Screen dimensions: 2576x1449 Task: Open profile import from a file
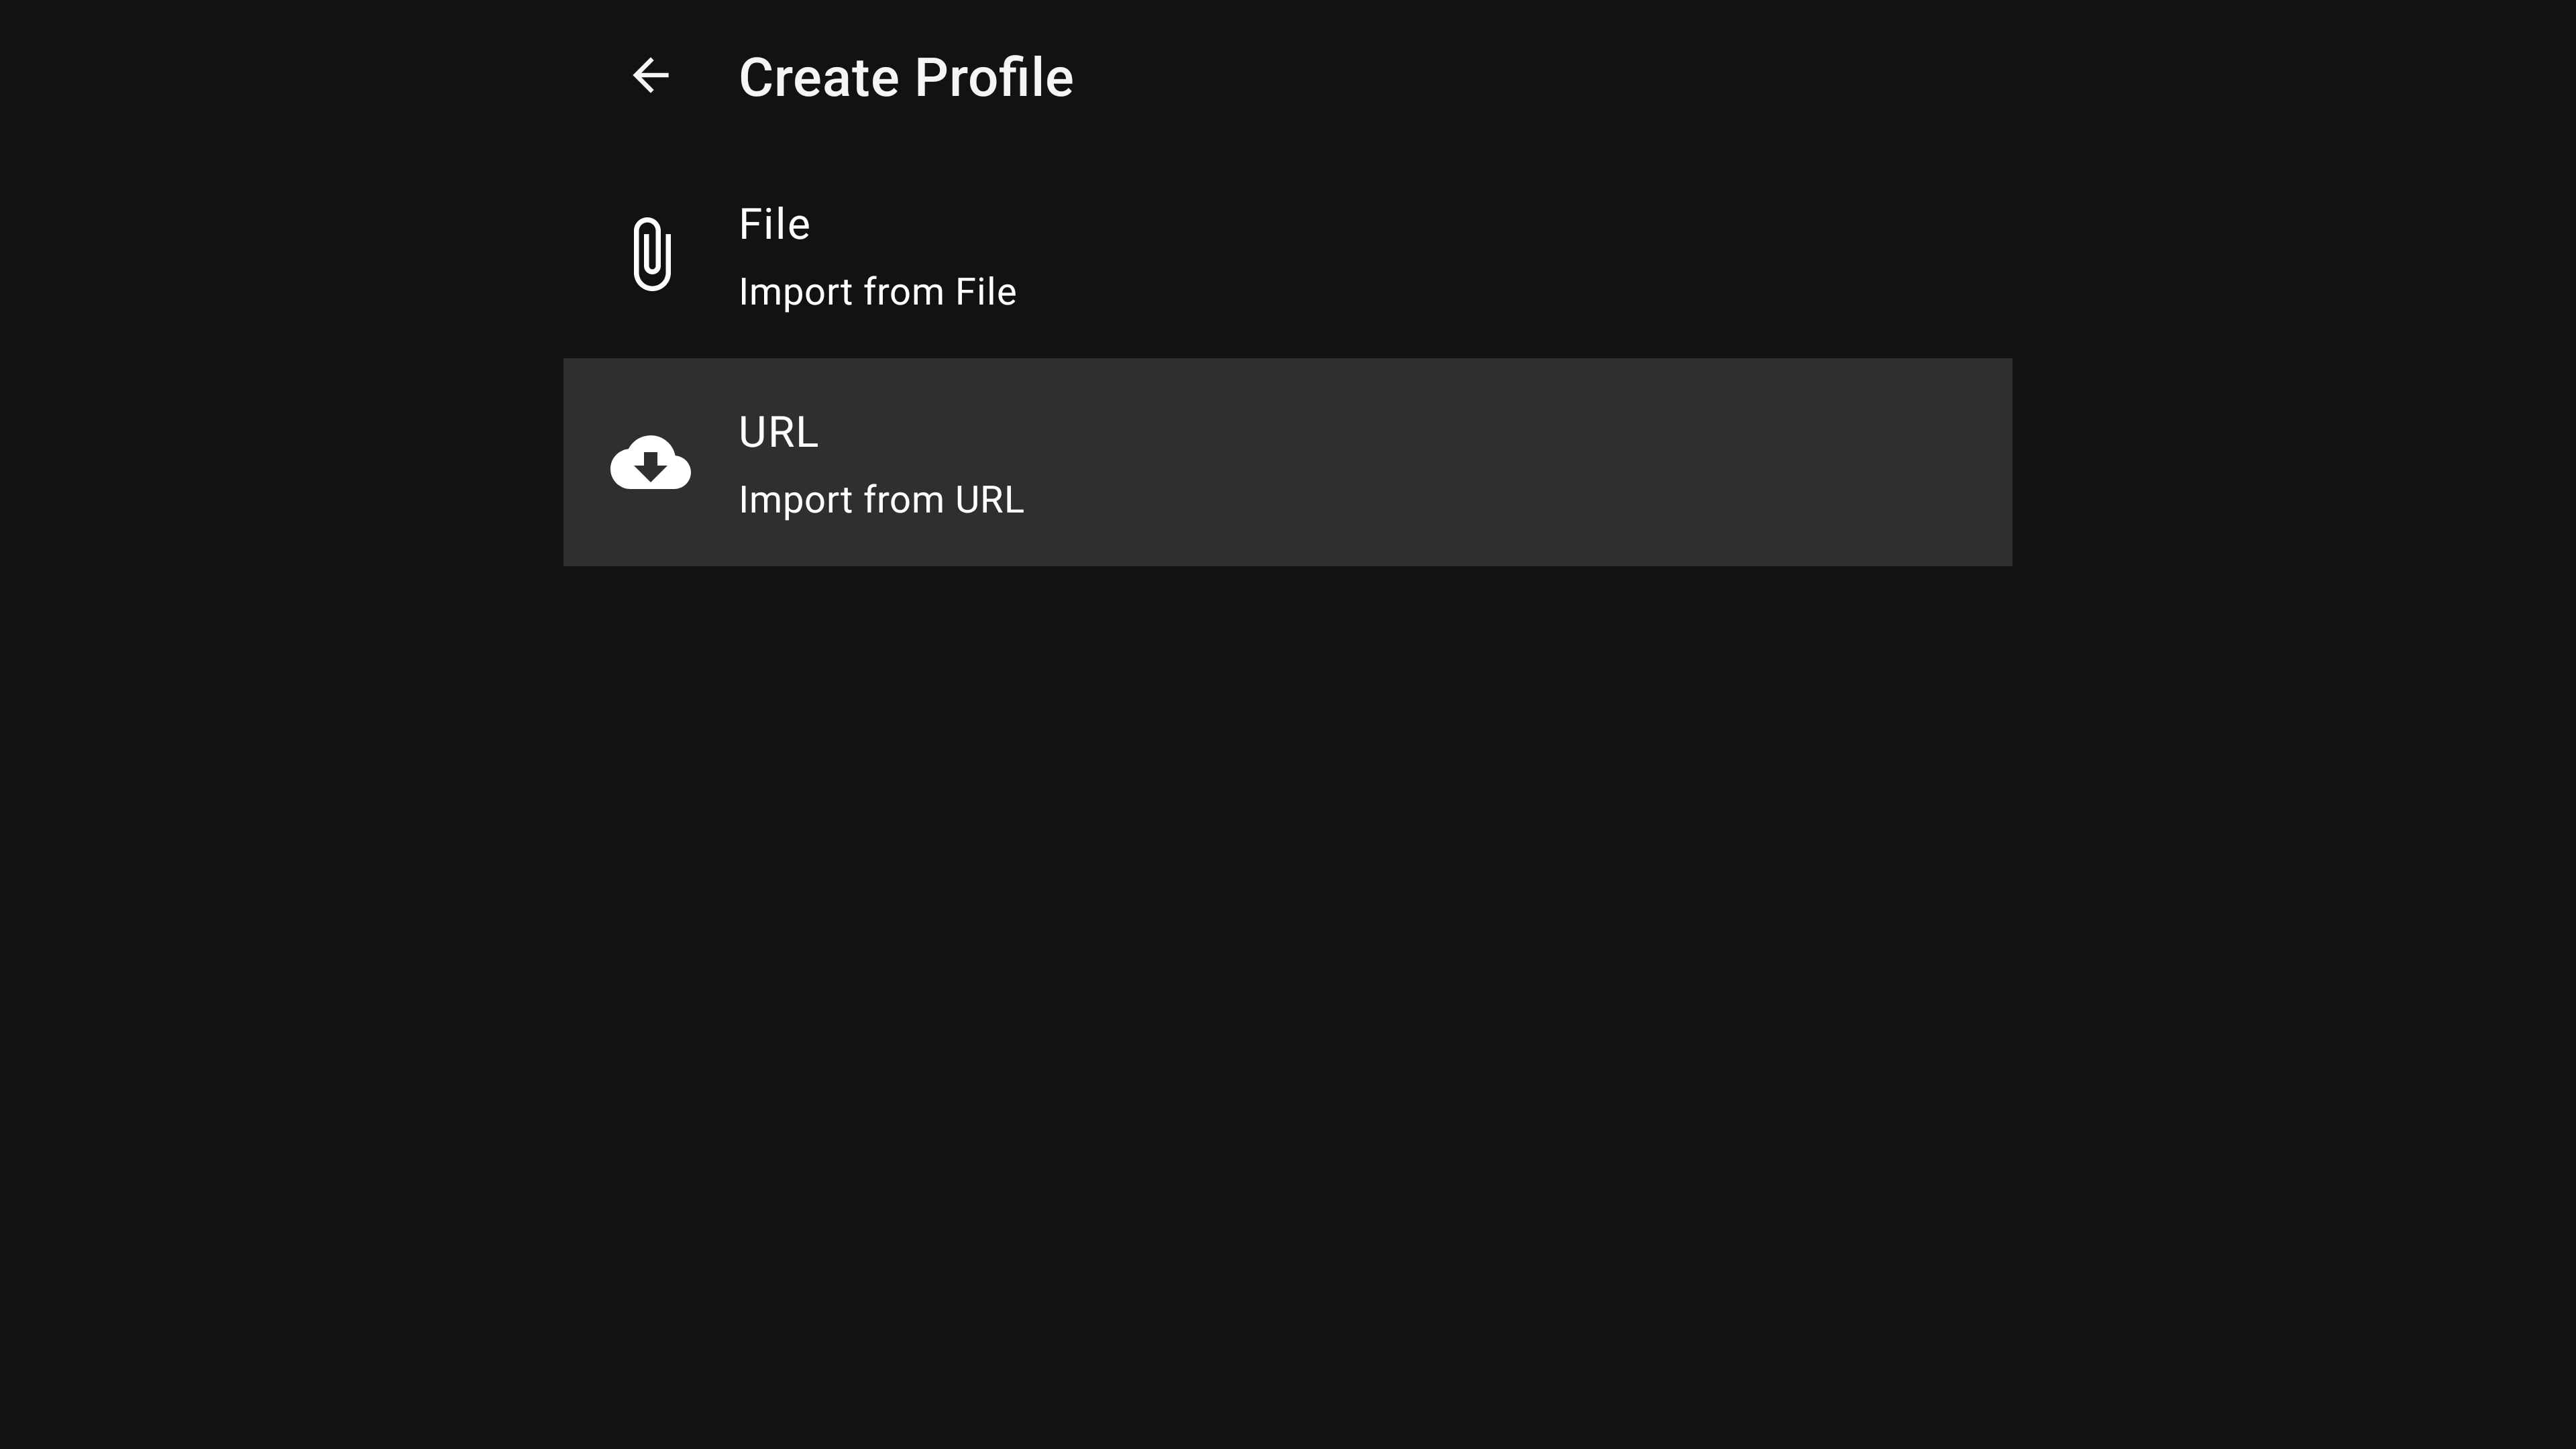(x=1287, y=255)
